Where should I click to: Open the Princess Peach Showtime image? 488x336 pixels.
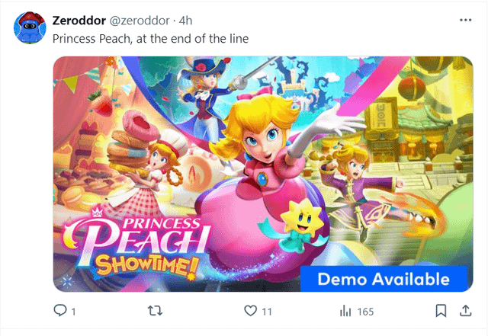pyautogui.click(x=263, y=174)
